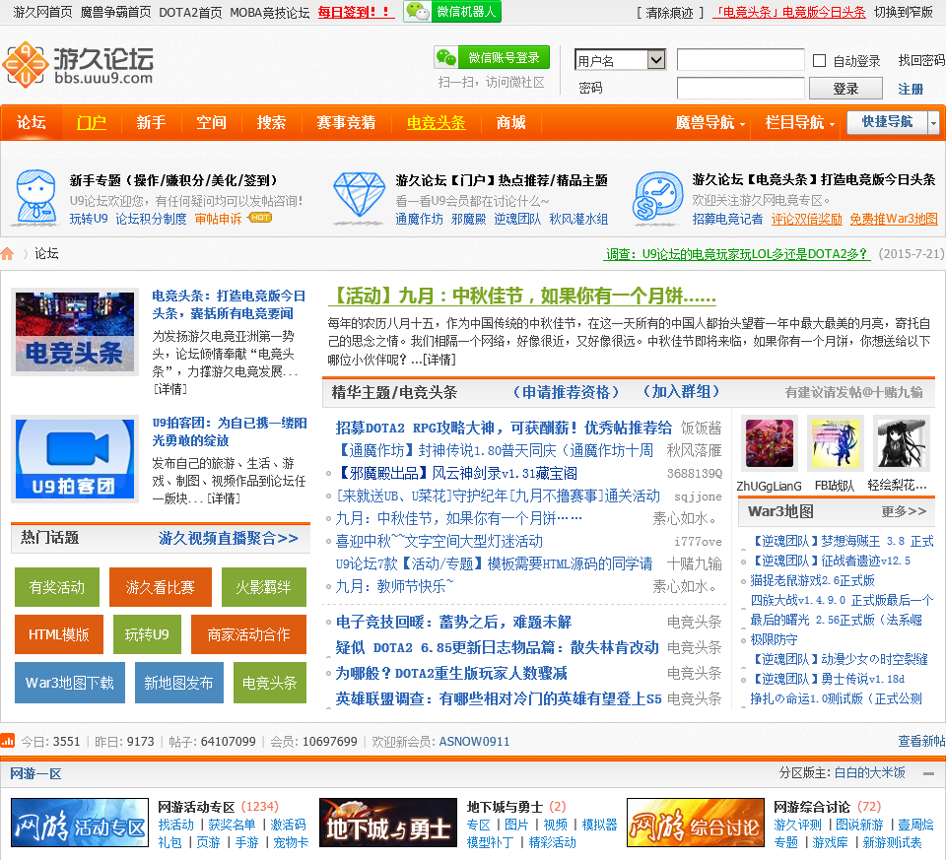Click the orange stats chart icon near 今日
The height and width of the screenshot is (860, 946).
7,740
